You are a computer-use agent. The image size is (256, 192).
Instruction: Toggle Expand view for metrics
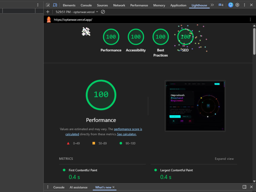pos(224,159)
